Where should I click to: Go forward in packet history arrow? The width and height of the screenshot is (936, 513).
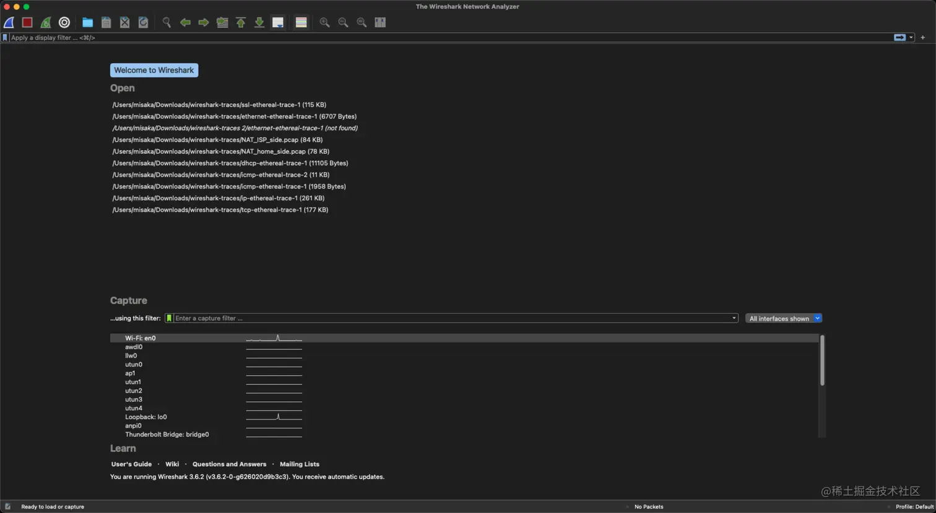pyautogui.click(x=204, y=22)
